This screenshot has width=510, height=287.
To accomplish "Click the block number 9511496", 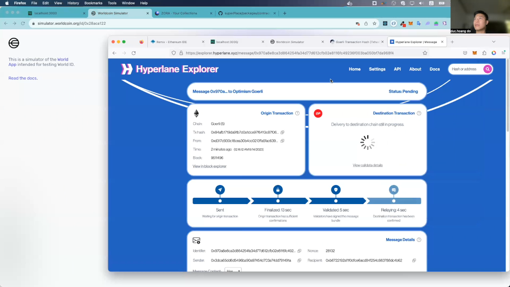I will coord(217,158).
